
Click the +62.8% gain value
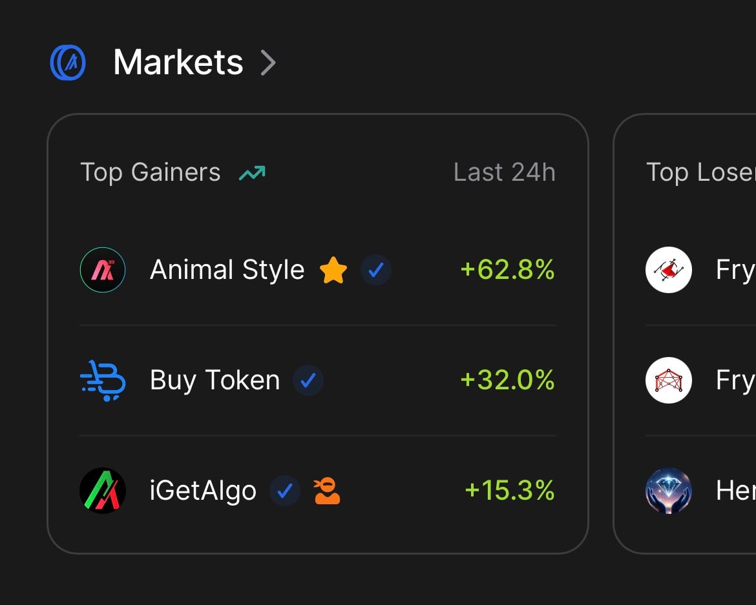[x=508, y=270]
